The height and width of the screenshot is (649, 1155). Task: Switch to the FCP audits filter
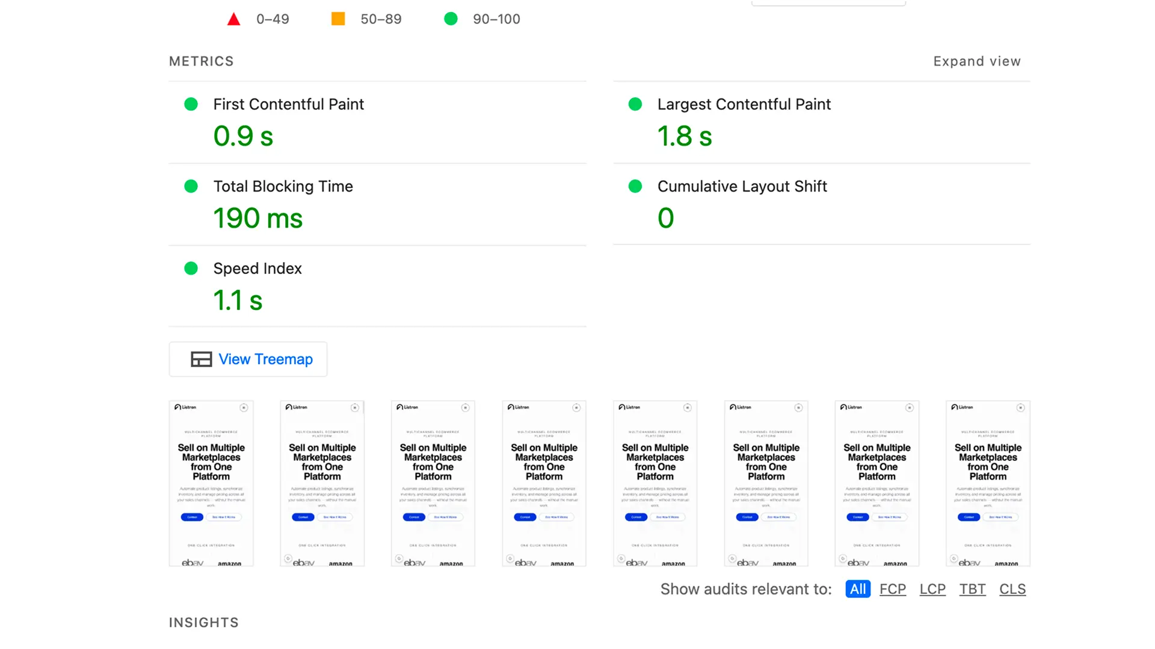click(x=893, y=589)
